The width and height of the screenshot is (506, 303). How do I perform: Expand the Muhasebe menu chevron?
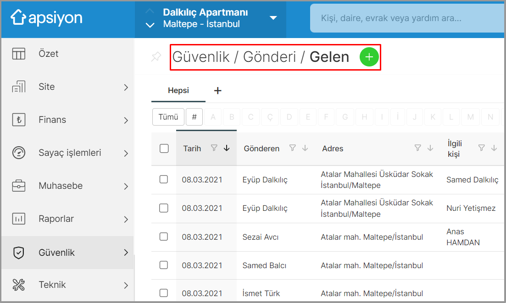tap(126, 186)
